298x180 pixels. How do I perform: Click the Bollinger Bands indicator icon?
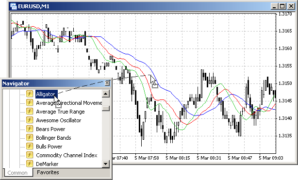[30, 137]
